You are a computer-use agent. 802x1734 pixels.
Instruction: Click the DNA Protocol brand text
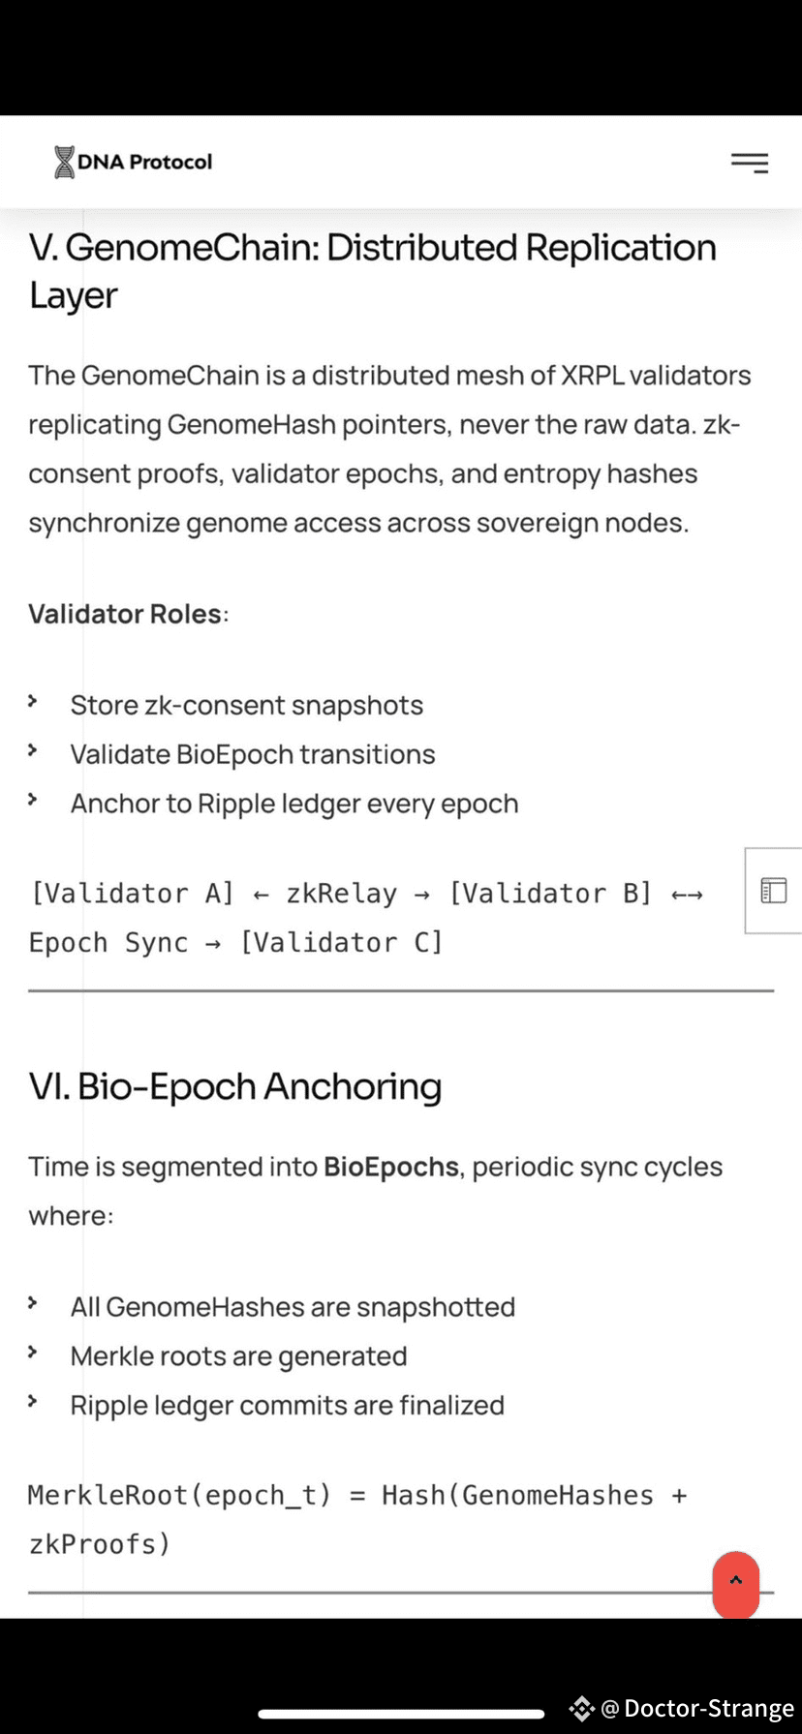tap(144, 162)
